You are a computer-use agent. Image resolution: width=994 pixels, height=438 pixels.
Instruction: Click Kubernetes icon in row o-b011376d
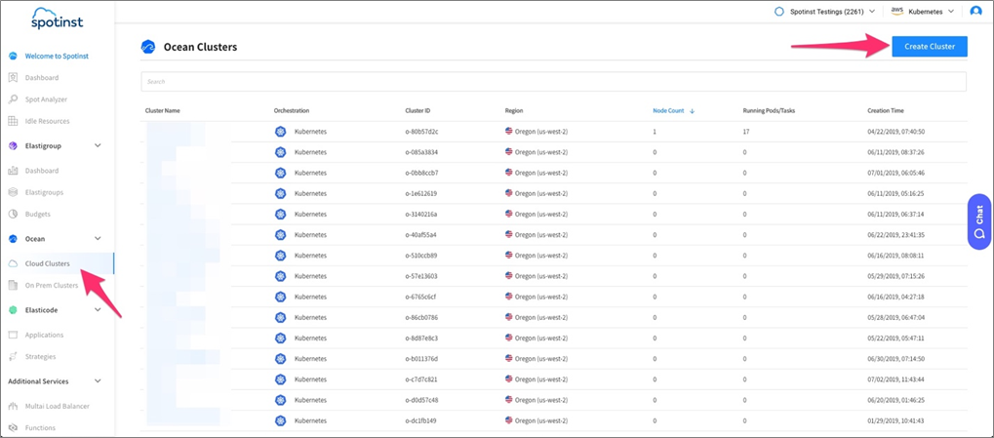(280, 359)
